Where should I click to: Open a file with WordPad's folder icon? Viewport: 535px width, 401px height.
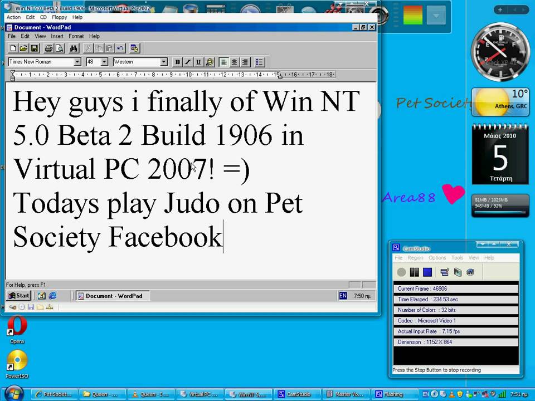23,48
